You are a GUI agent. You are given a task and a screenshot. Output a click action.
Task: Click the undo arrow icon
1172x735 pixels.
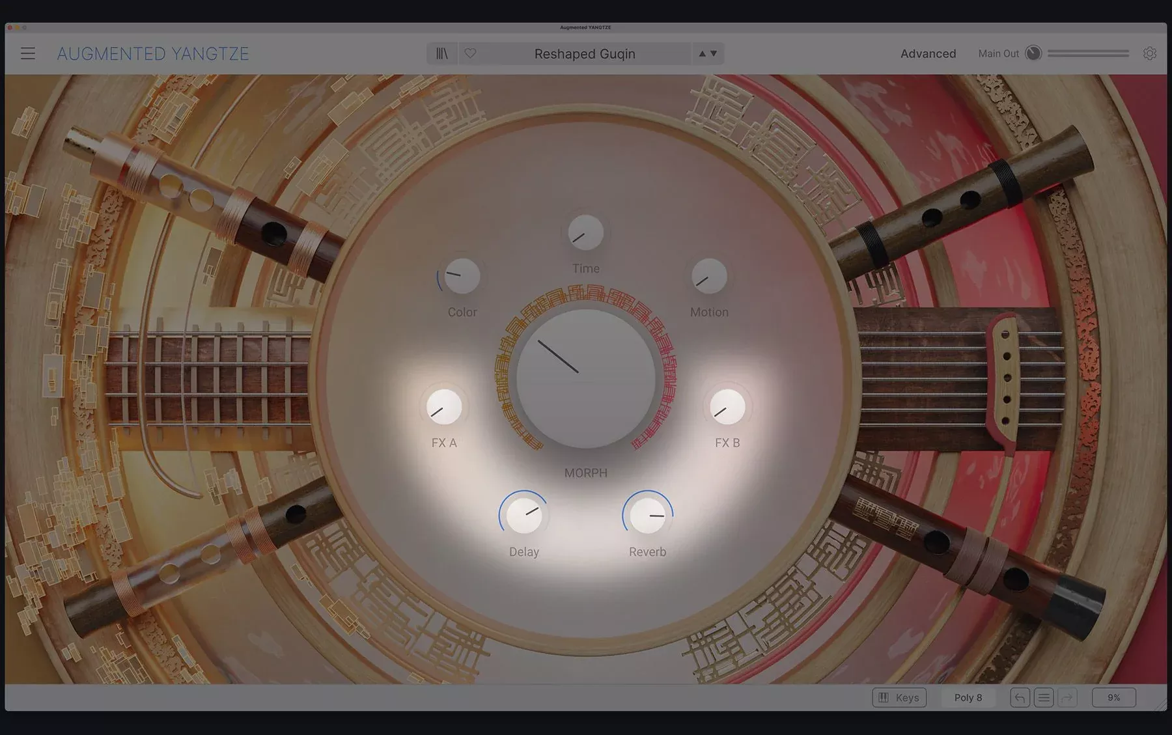pos(1020,698)
